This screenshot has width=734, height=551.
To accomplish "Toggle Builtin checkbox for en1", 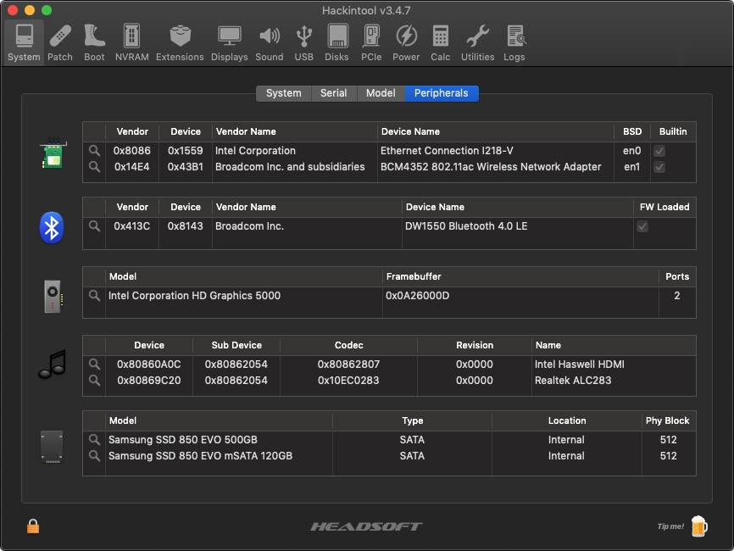I will [659, 167].
